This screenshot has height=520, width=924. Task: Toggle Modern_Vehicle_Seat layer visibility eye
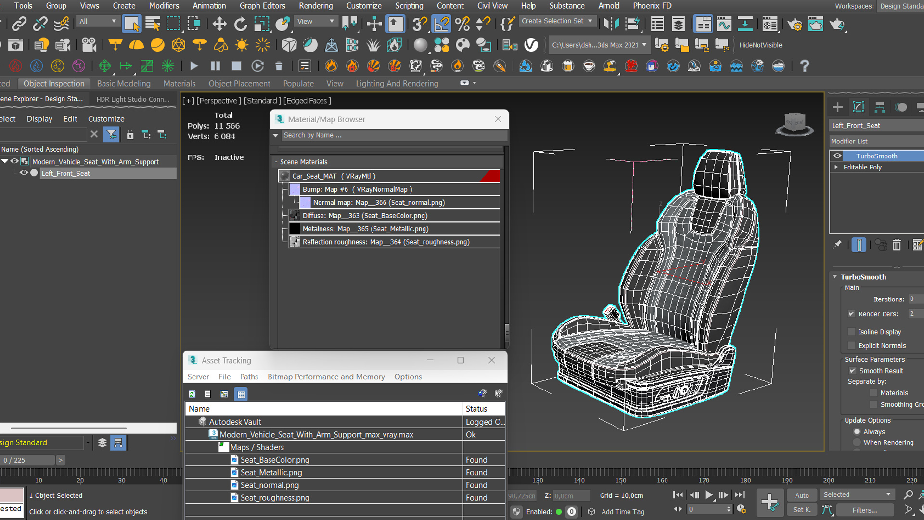click(14, 161)
